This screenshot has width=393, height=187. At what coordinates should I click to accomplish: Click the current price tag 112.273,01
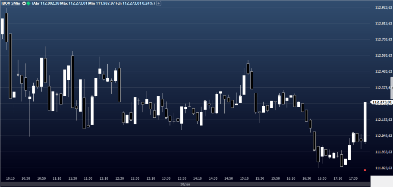(x=382, y=102)
